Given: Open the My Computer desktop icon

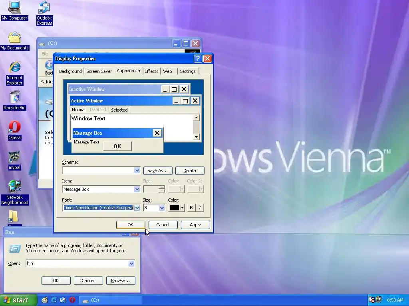Looking at the screenshot, I should point(14,11).
